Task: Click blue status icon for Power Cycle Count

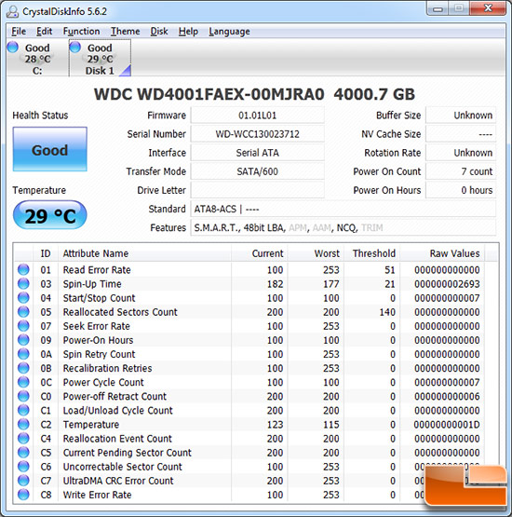Action: 23,382
